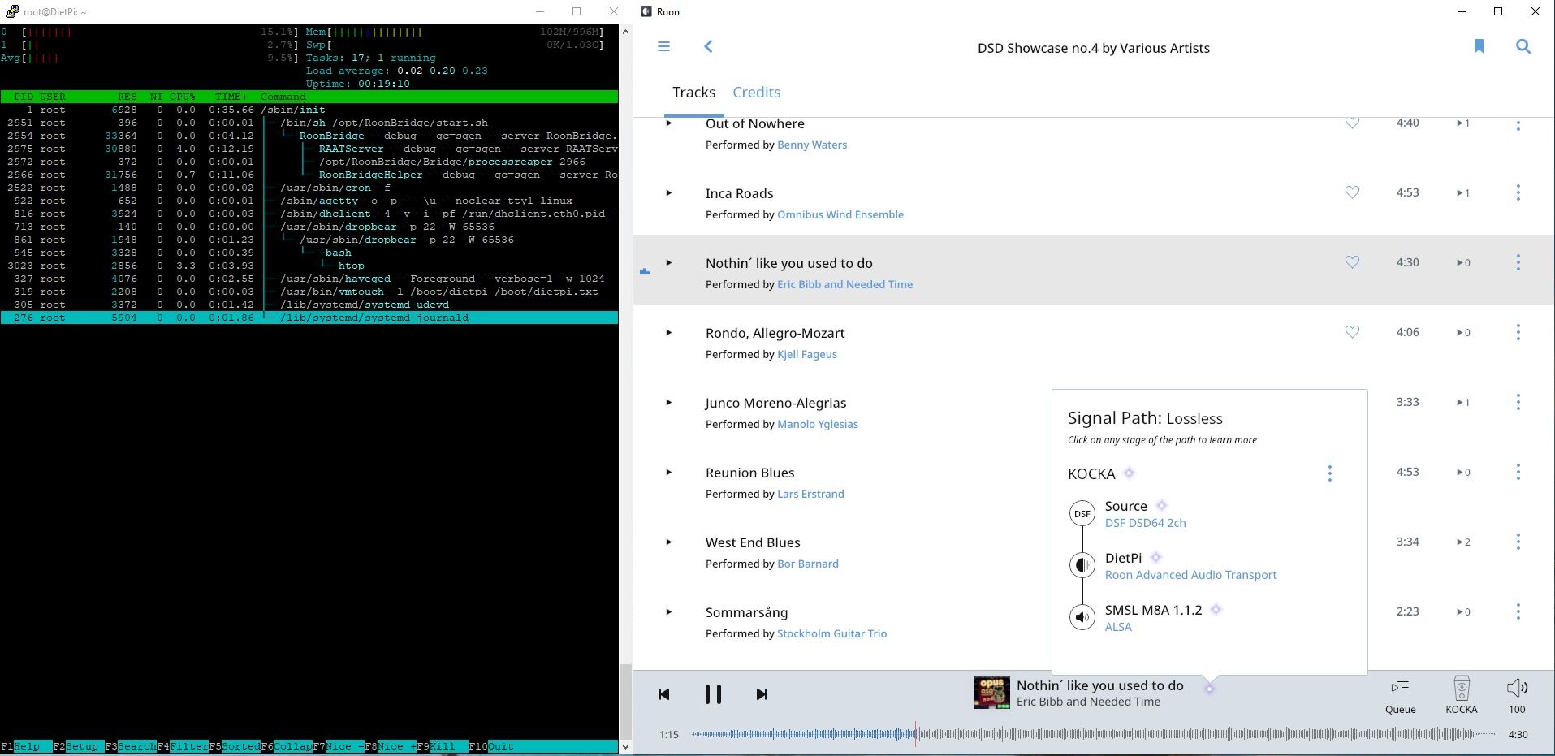Favorite the Inca Roads track

(x=1352, y=192)
